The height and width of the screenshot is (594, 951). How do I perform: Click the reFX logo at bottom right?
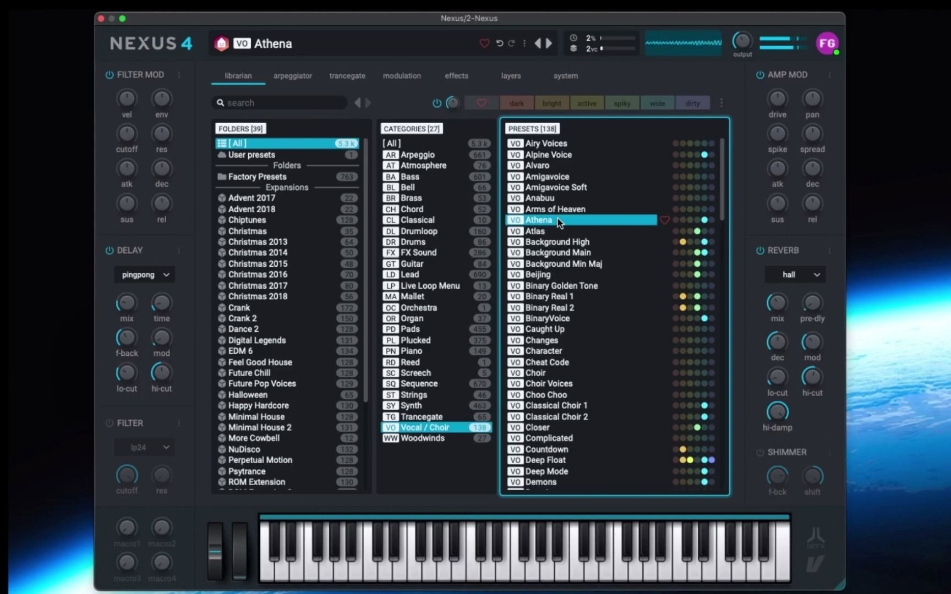pyautogui.click(x=816, y=537)
